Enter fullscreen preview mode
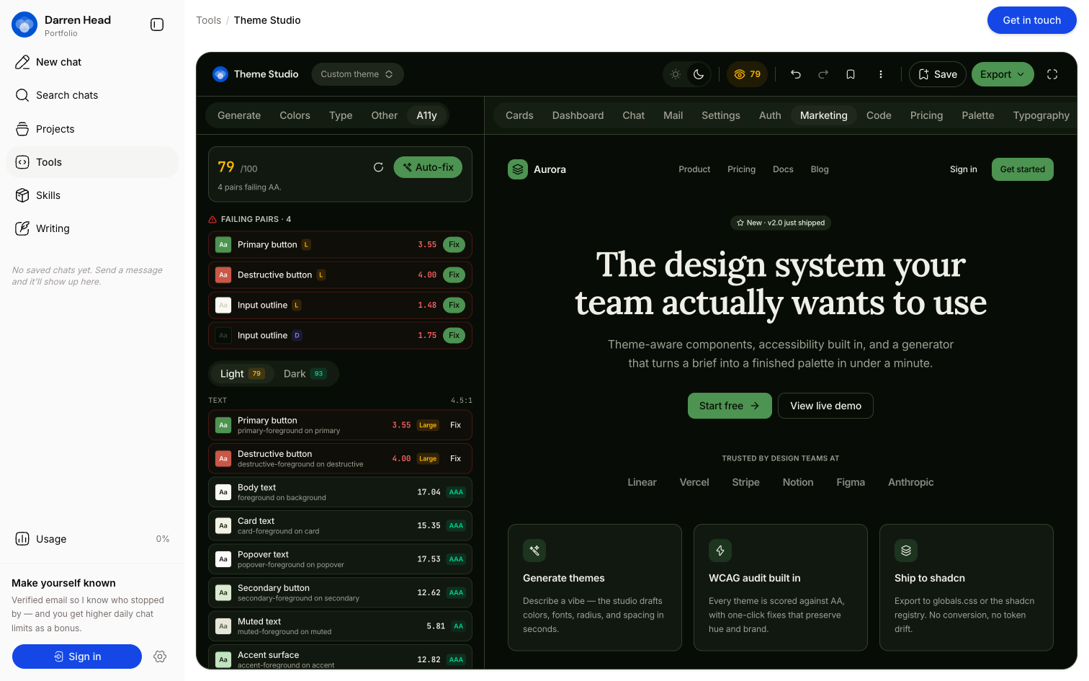This screenshot has height=681, width=1089. (x=1052, y=74)
